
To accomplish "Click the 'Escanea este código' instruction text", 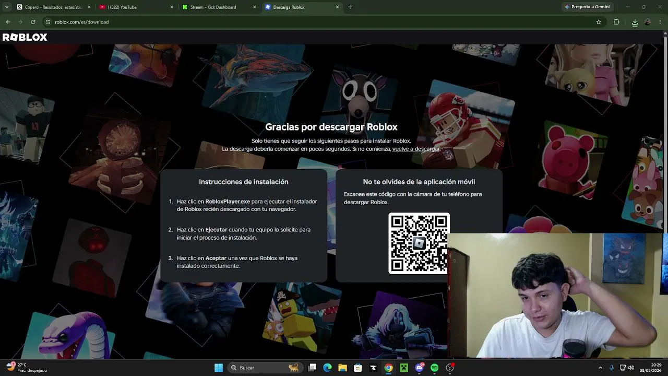I will 413,198.
